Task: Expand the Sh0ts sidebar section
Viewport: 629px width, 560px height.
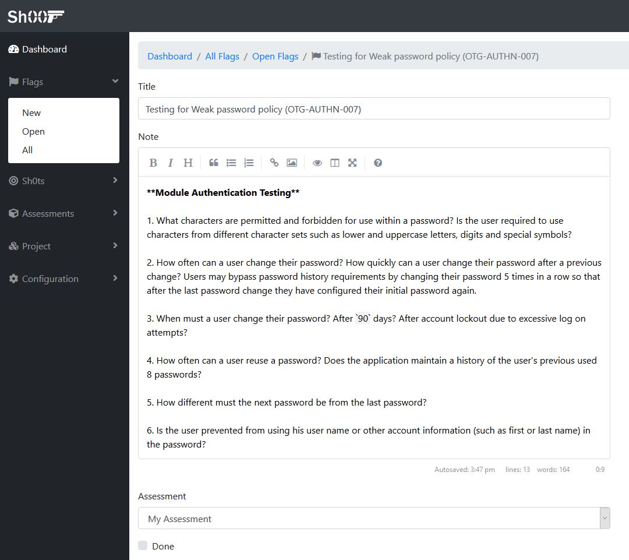Action: 64,181
